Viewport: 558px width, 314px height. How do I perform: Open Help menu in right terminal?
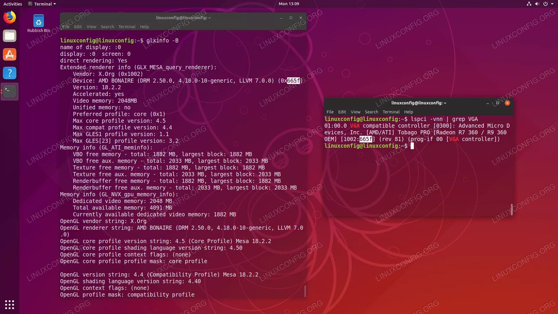tap(408, 112)
